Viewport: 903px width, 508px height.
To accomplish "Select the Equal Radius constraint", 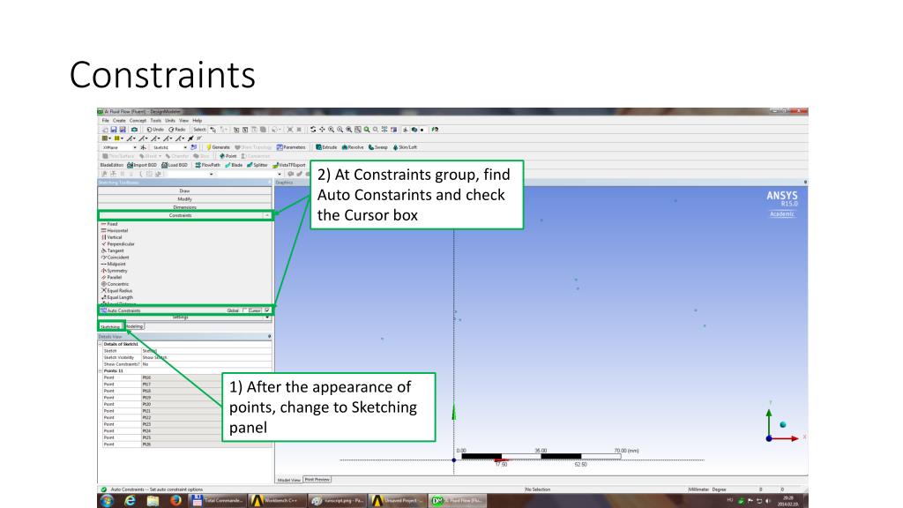I will click(x=117, y=291).
